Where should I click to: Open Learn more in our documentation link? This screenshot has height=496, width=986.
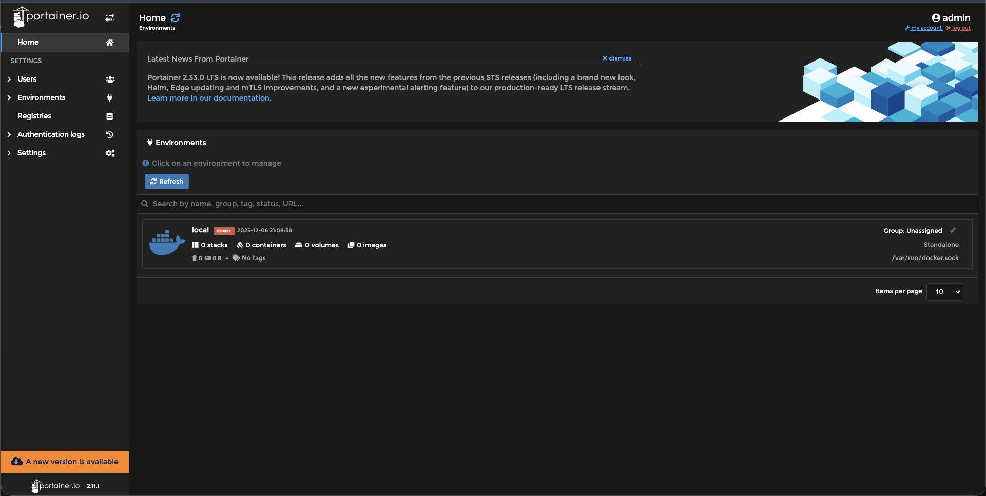click(x=208, y=98)
